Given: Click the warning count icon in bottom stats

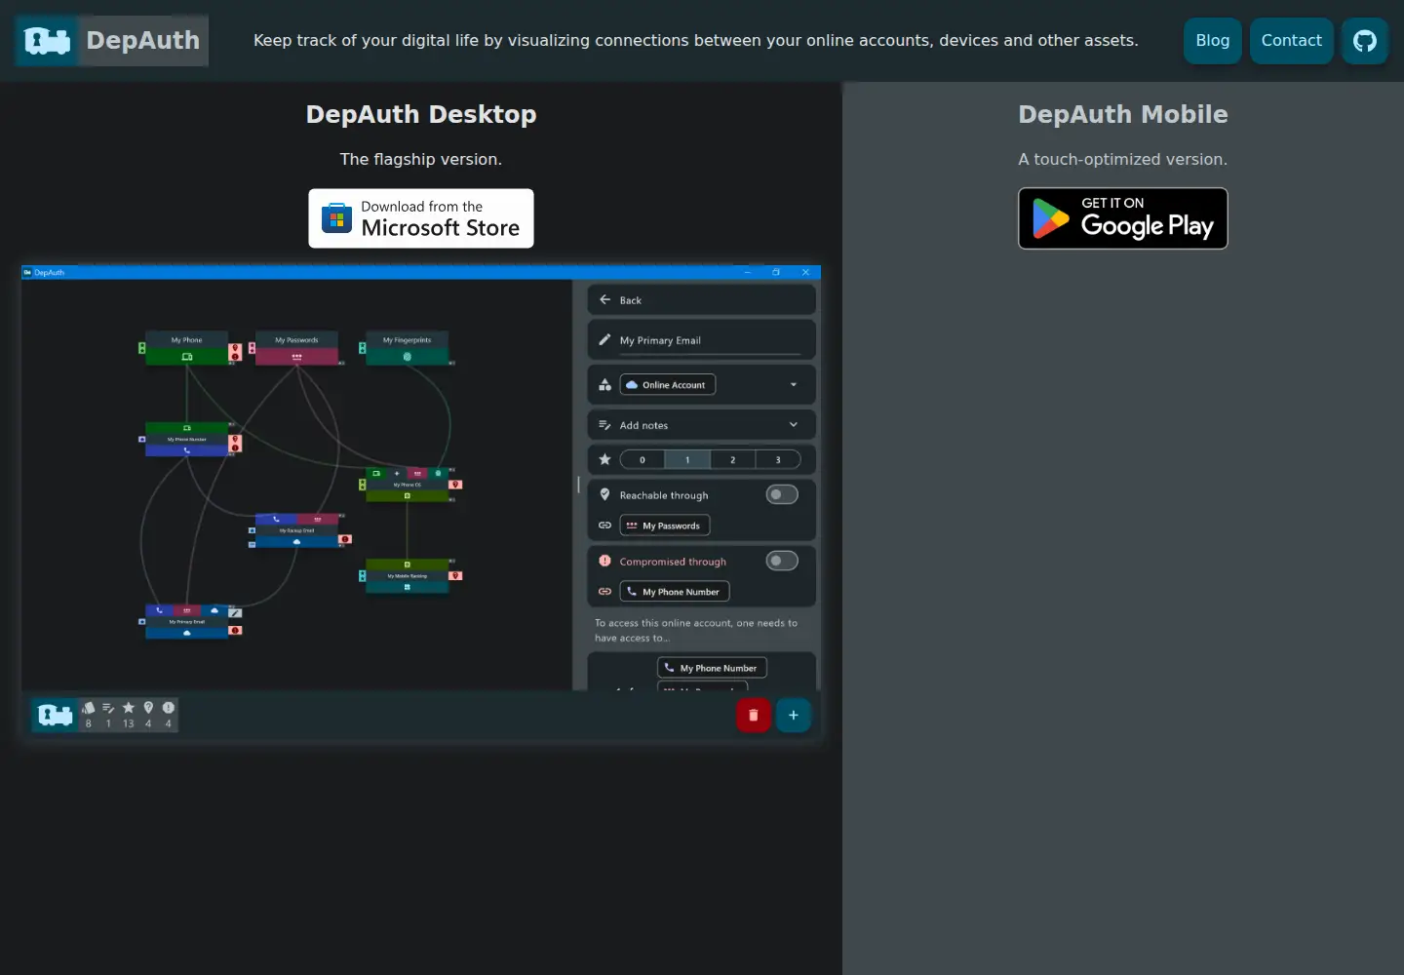Looking at the screenshot, I should 168,708.
